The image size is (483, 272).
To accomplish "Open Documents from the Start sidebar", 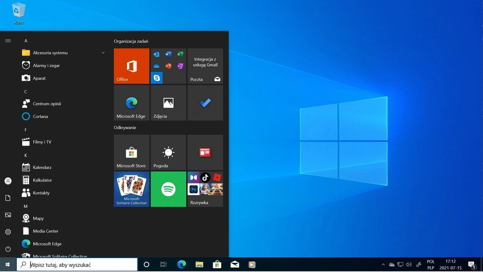I will [8, 198].
